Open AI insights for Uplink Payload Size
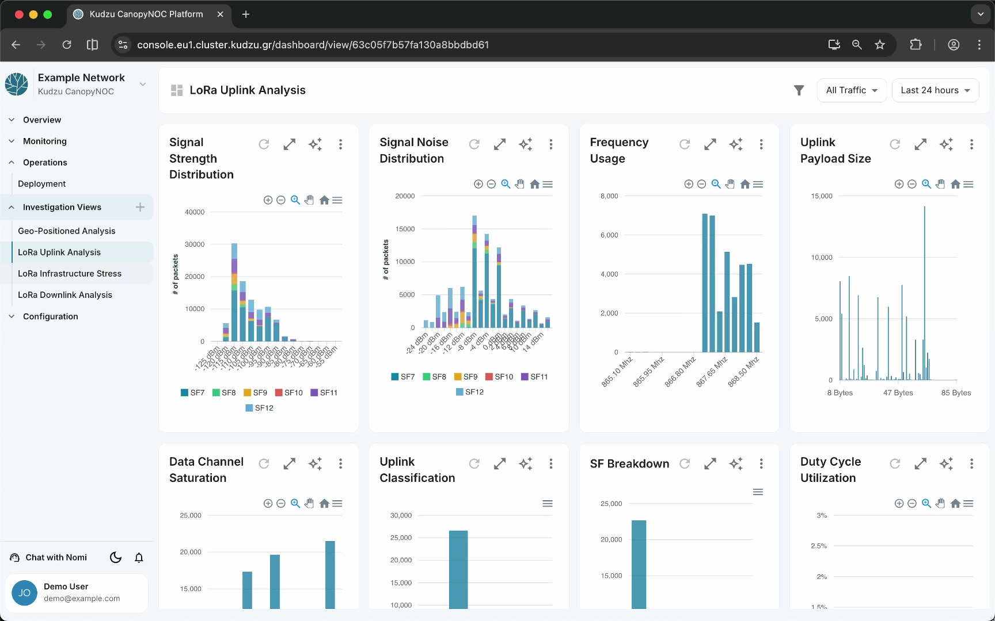The image size is (995, 621). click(x=947, y=144)
